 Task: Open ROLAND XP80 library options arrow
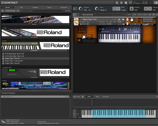point(68,77)
